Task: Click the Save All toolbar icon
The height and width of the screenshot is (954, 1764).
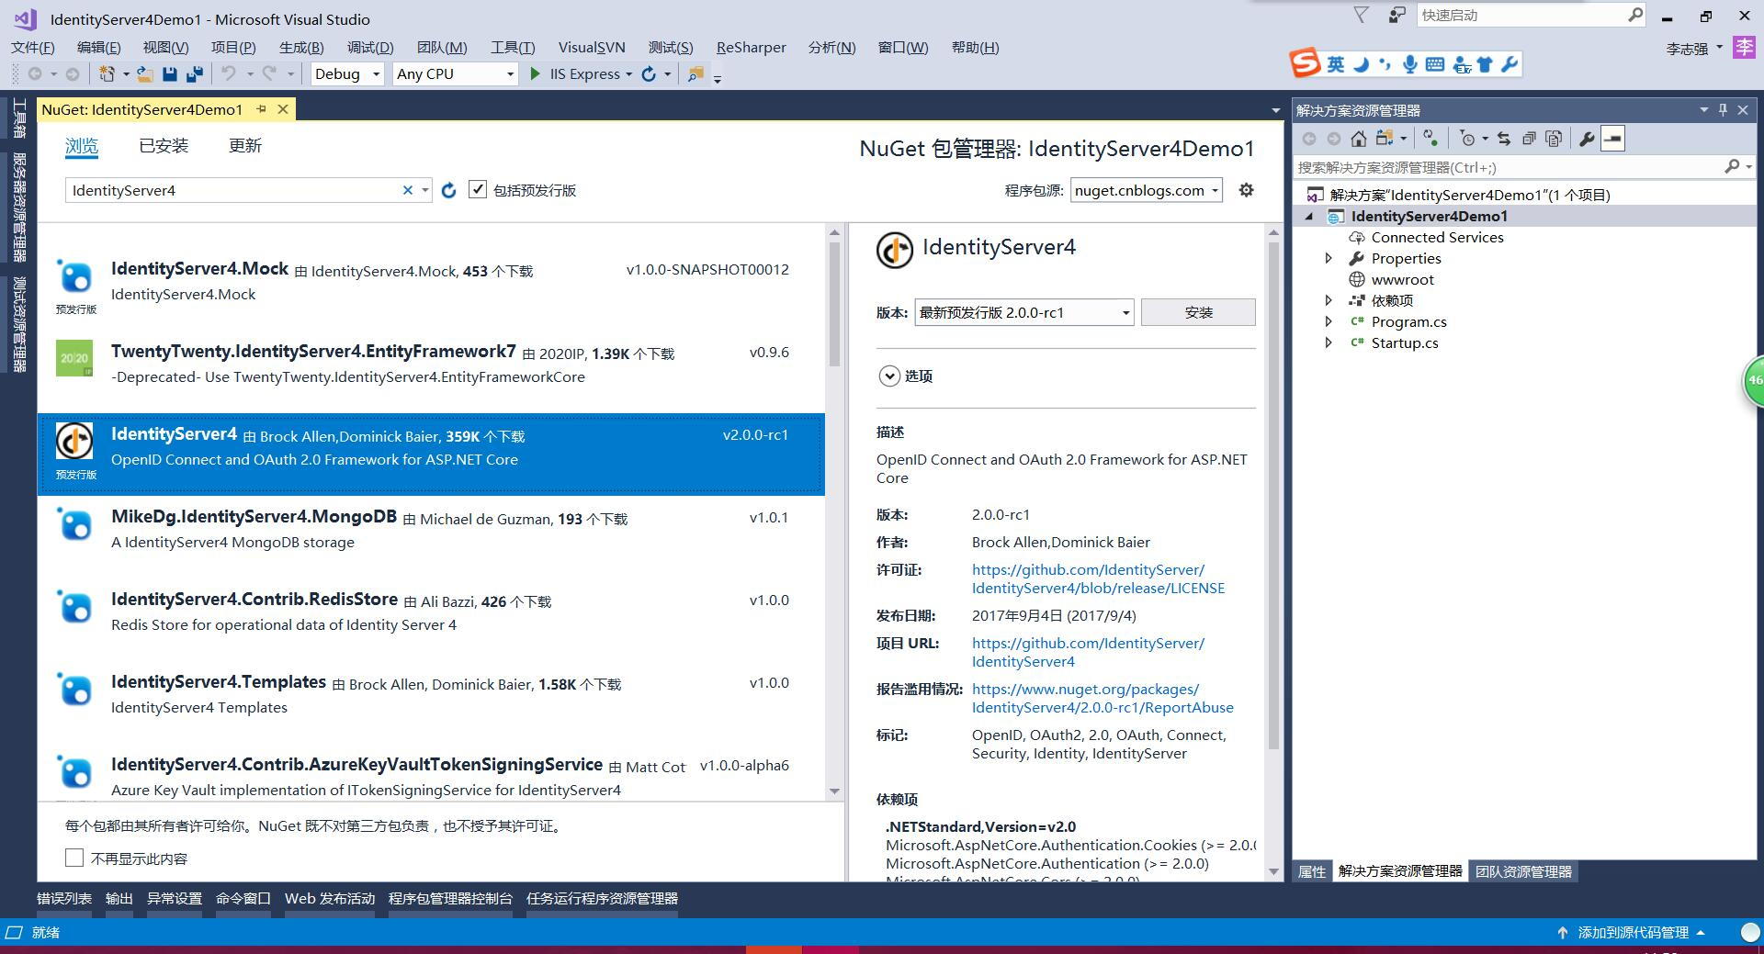Action: (194, 73)
